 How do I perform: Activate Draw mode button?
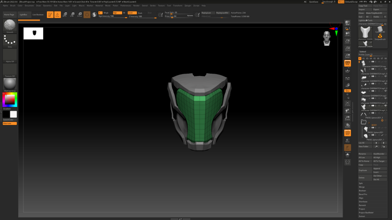point(57,15)
